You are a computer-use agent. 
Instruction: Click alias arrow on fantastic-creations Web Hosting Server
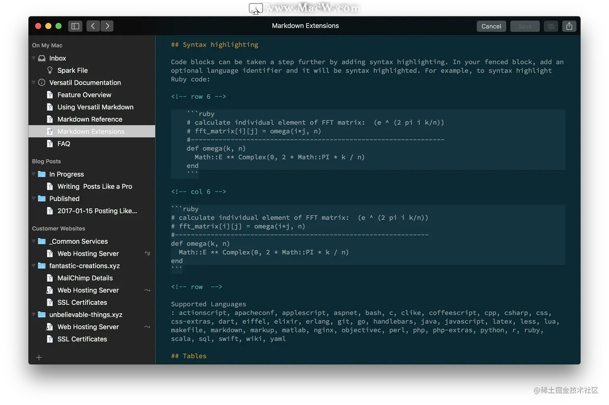pyautogui.click(x=147, y=290)
